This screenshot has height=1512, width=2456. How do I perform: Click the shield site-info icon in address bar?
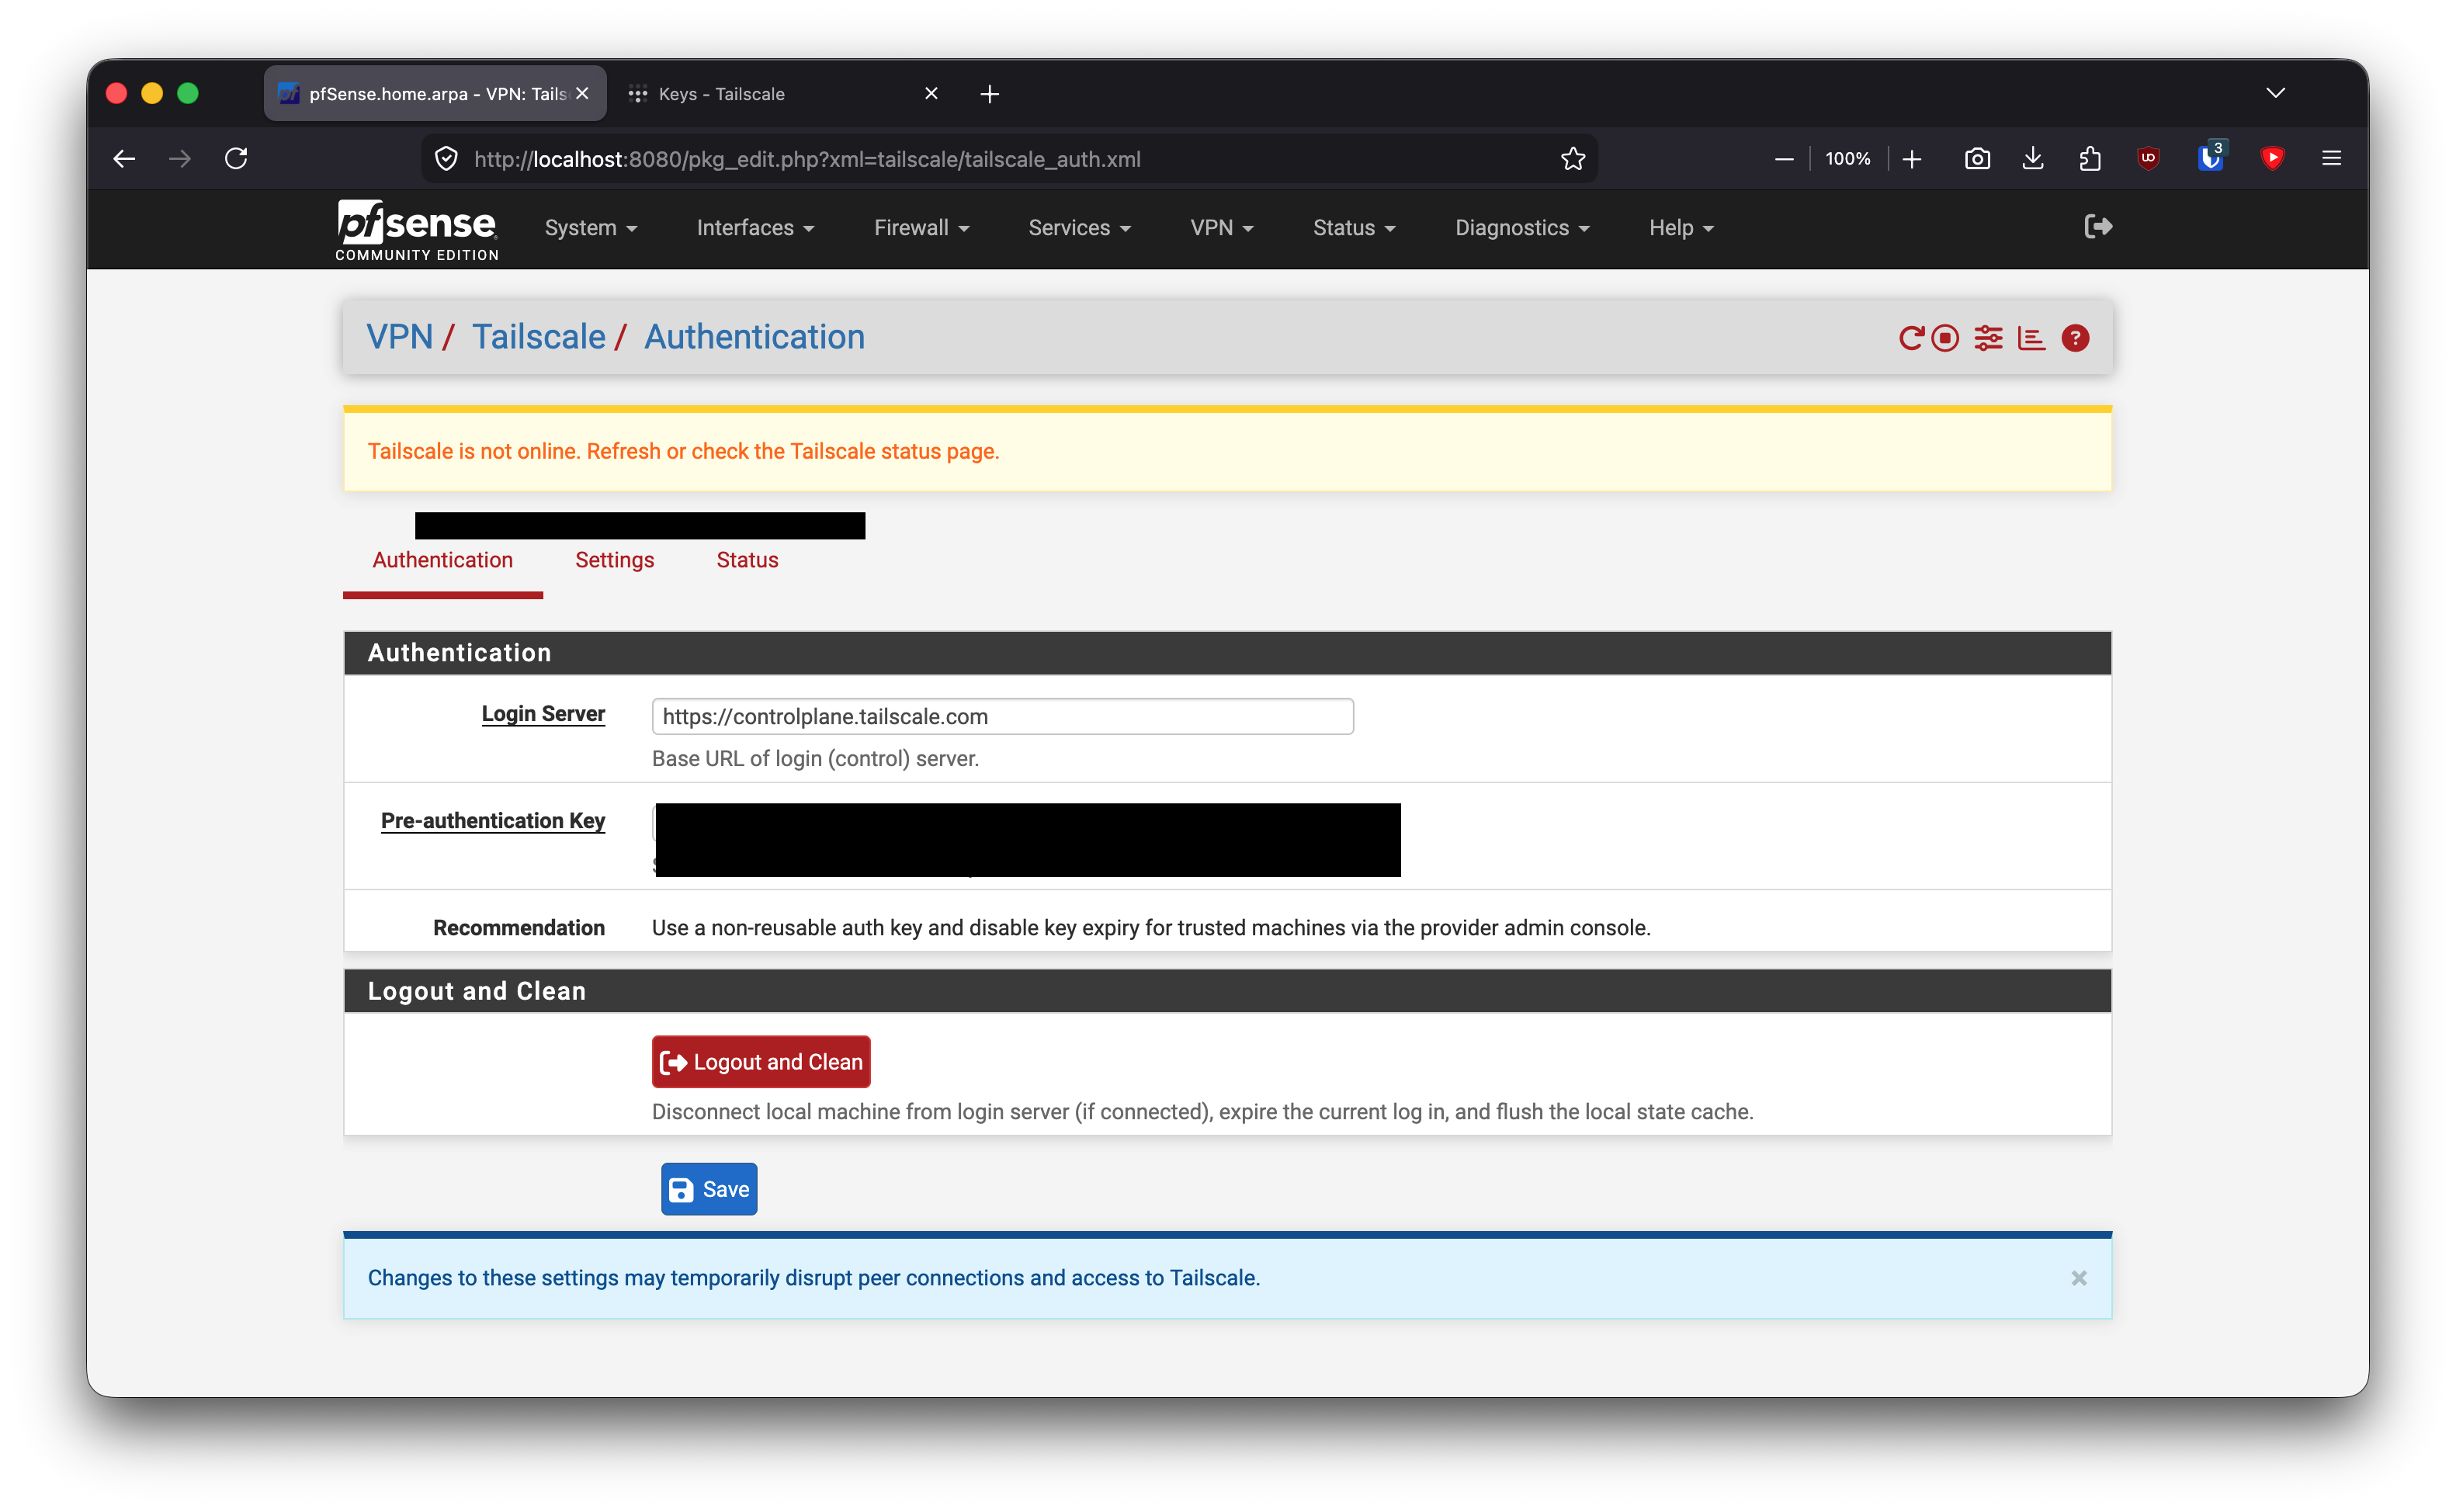click(x=447, y=158)
